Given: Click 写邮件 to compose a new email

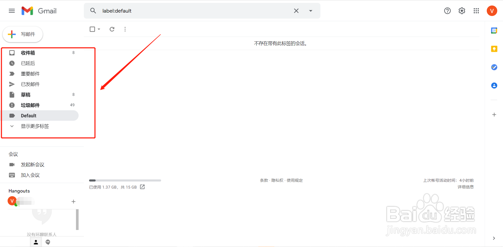Looking at the screenshot, I should coord(23,34).
